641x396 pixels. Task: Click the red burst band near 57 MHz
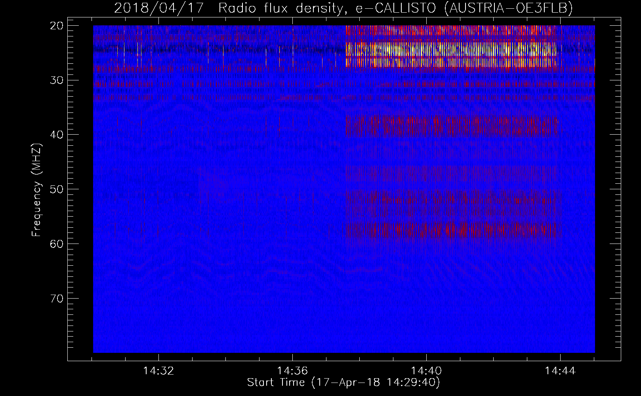pyautogui.click(x=452, y=230)
